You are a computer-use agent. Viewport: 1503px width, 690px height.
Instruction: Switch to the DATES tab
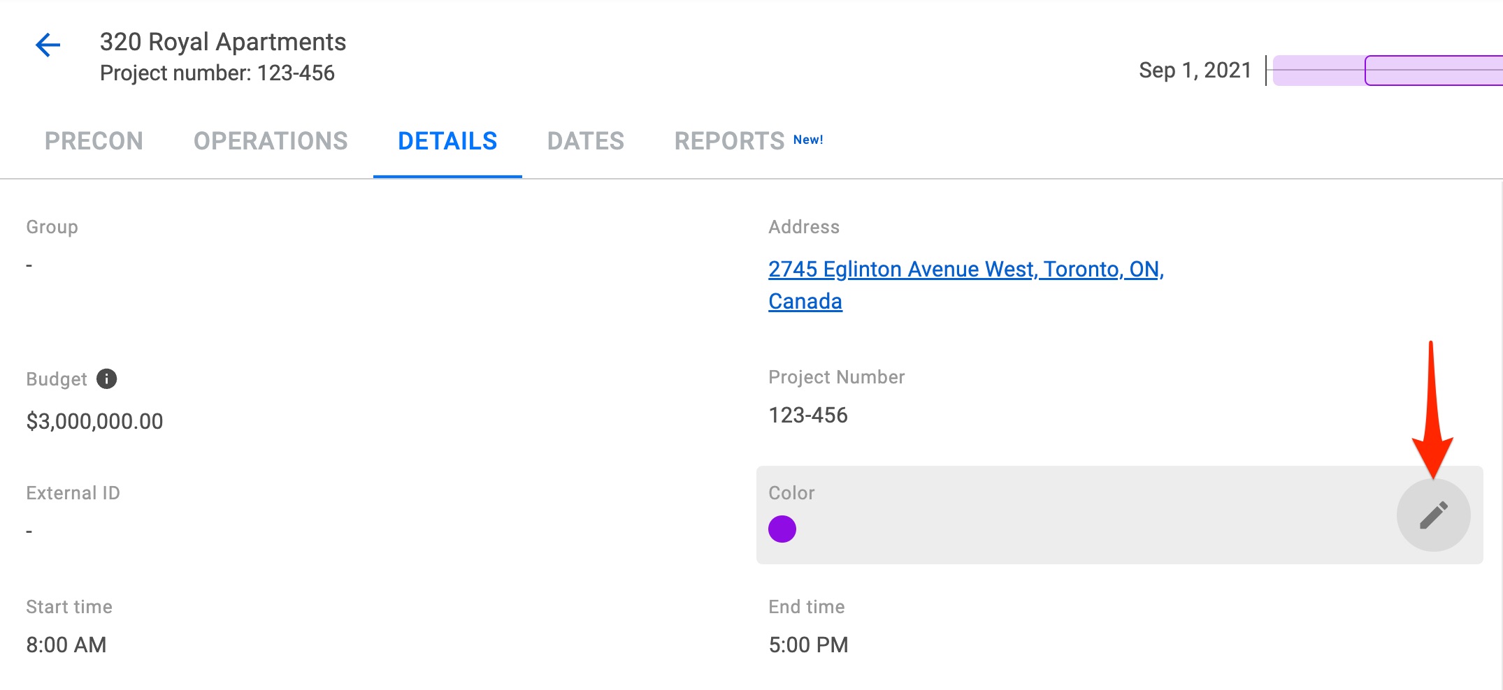[x=586, y=141]
